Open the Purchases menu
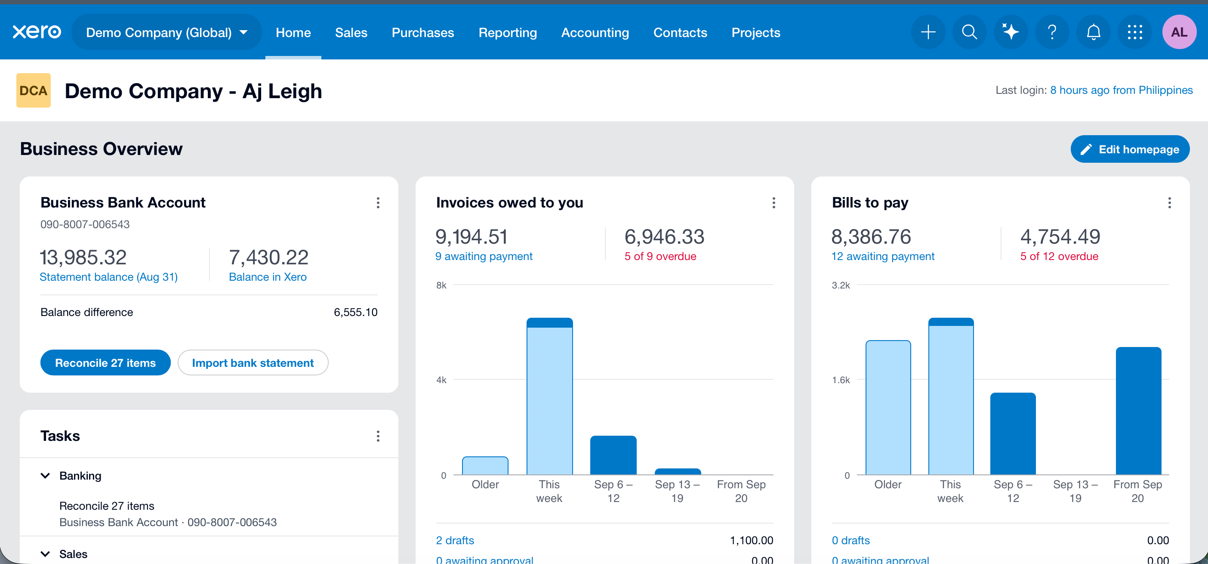Viewport: 1208px width, 564px height. pyautogui.click(x=423, y=32)
